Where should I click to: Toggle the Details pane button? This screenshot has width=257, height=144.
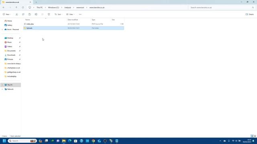pos(249,14)
